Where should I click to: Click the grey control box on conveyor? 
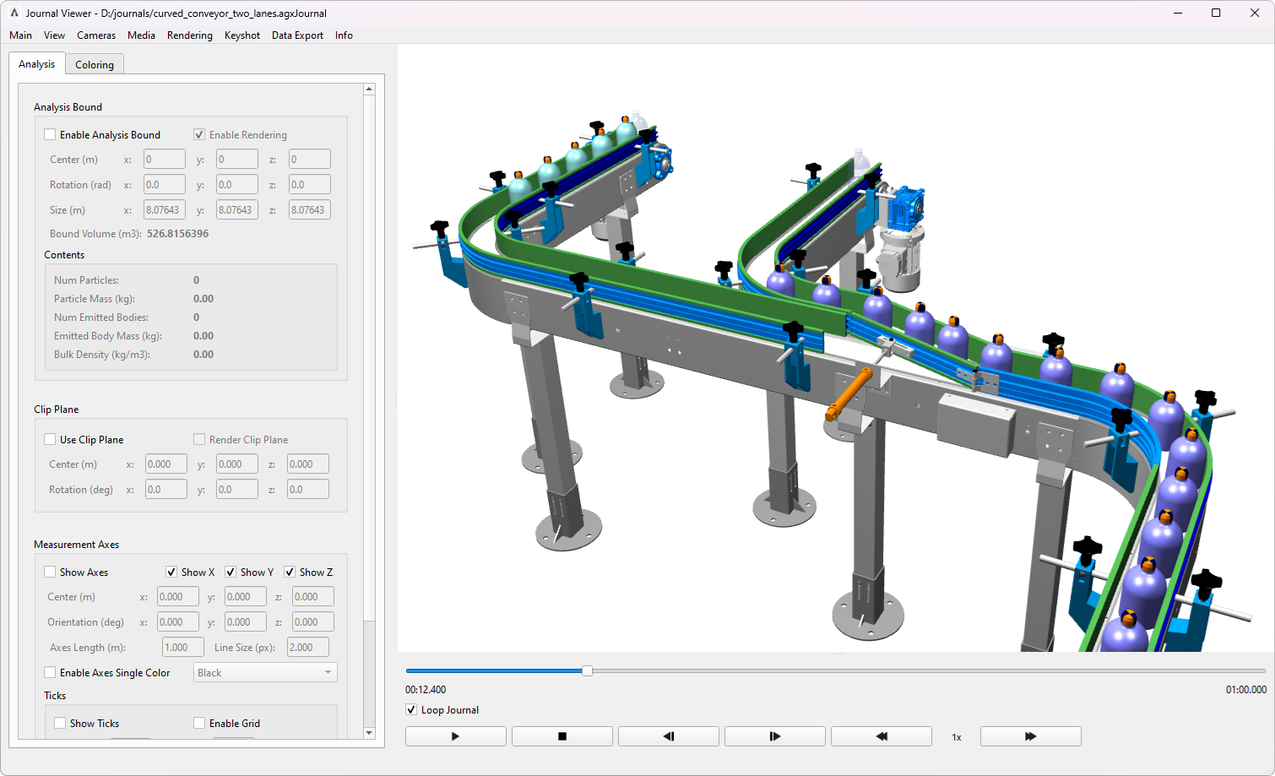(975, 426)
